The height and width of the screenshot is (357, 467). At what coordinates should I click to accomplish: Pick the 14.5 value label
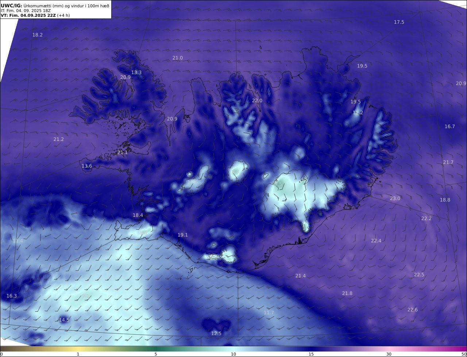pos(64,320)
